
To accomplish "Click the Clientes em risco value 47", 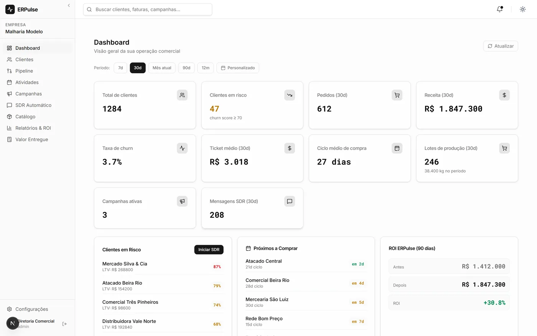I will click(214, 109).
